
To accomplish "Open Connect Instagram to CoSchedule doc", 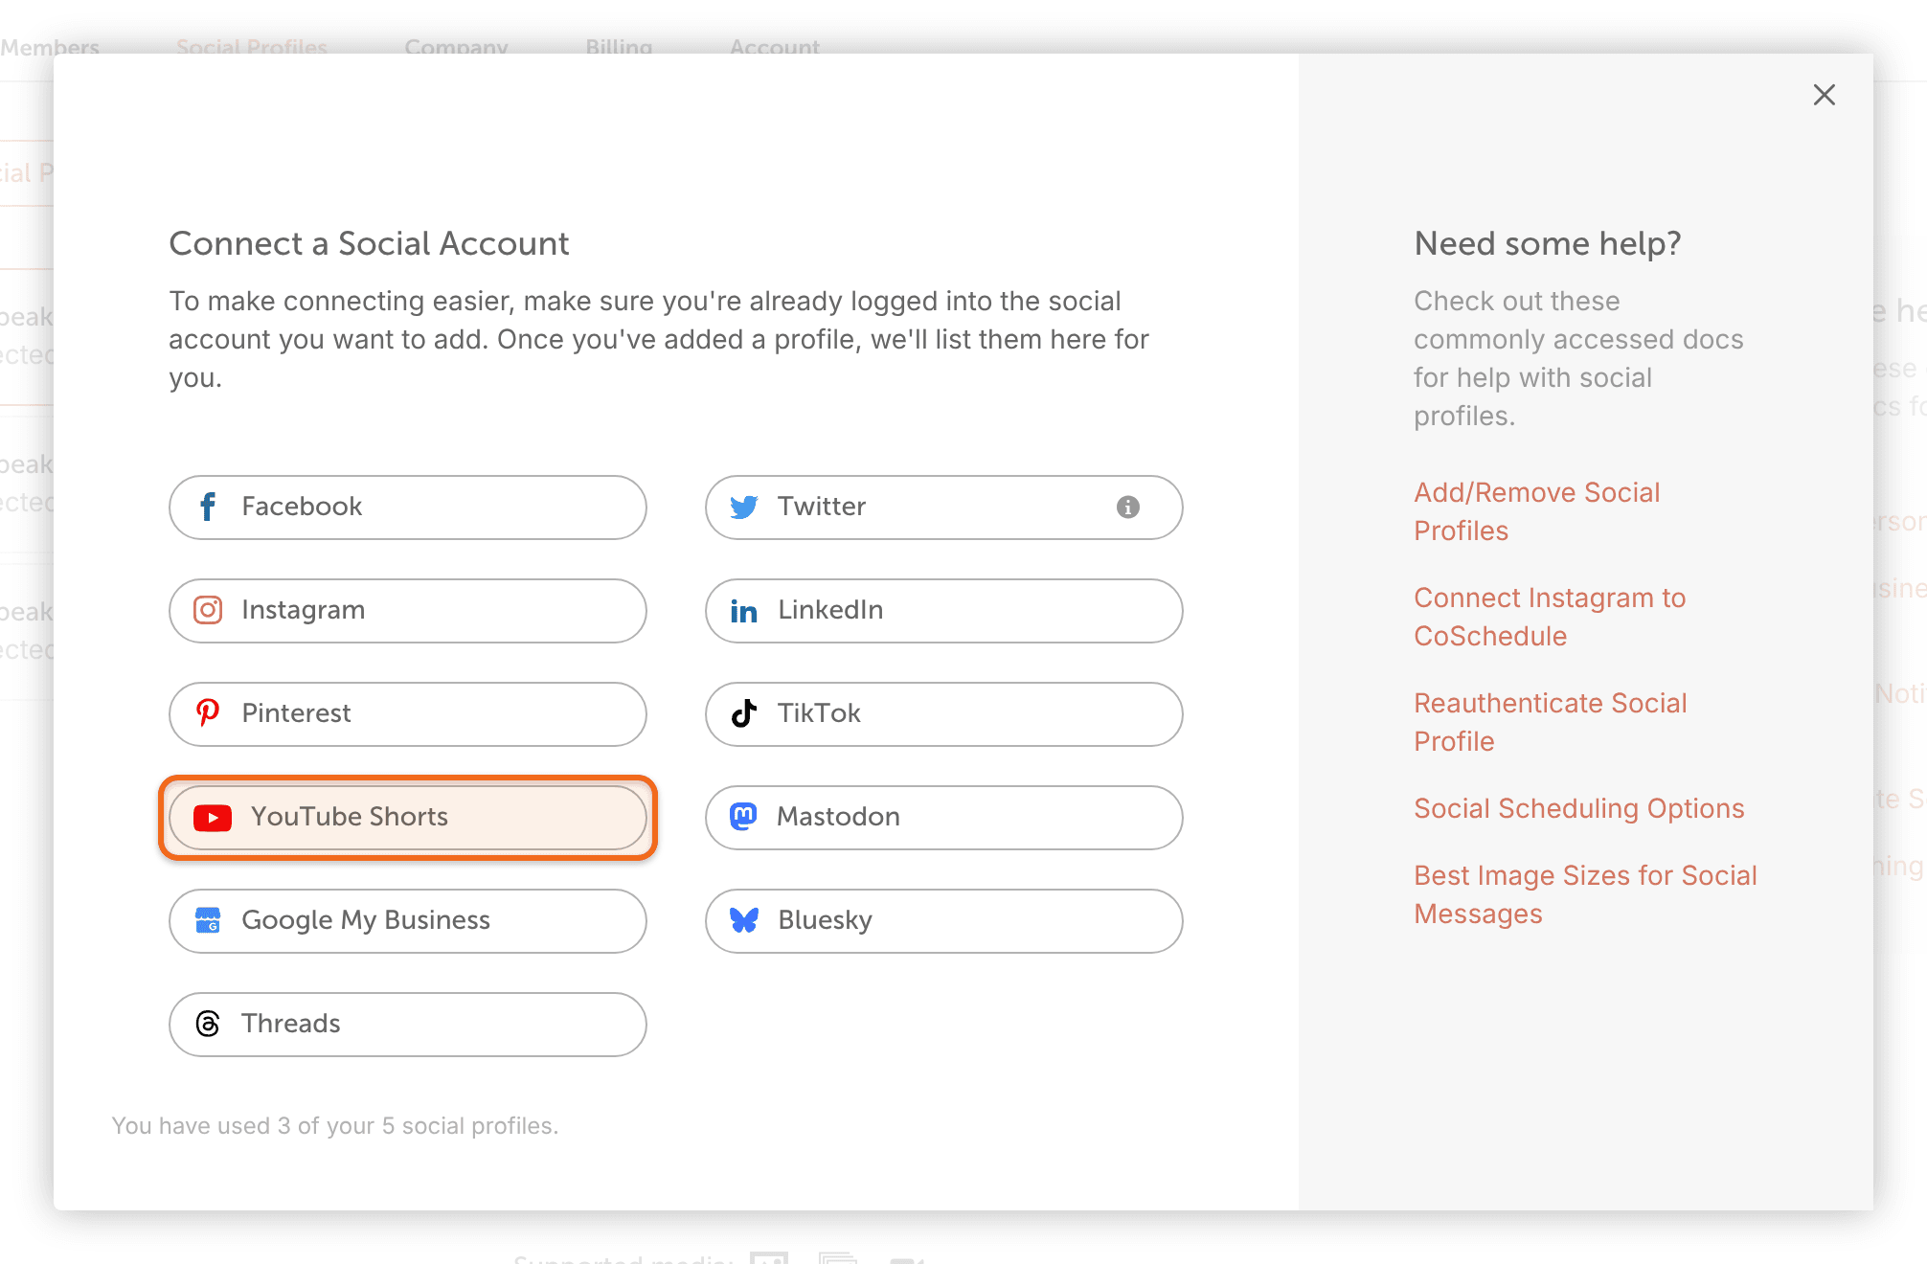I will [x=1550, y=617].
